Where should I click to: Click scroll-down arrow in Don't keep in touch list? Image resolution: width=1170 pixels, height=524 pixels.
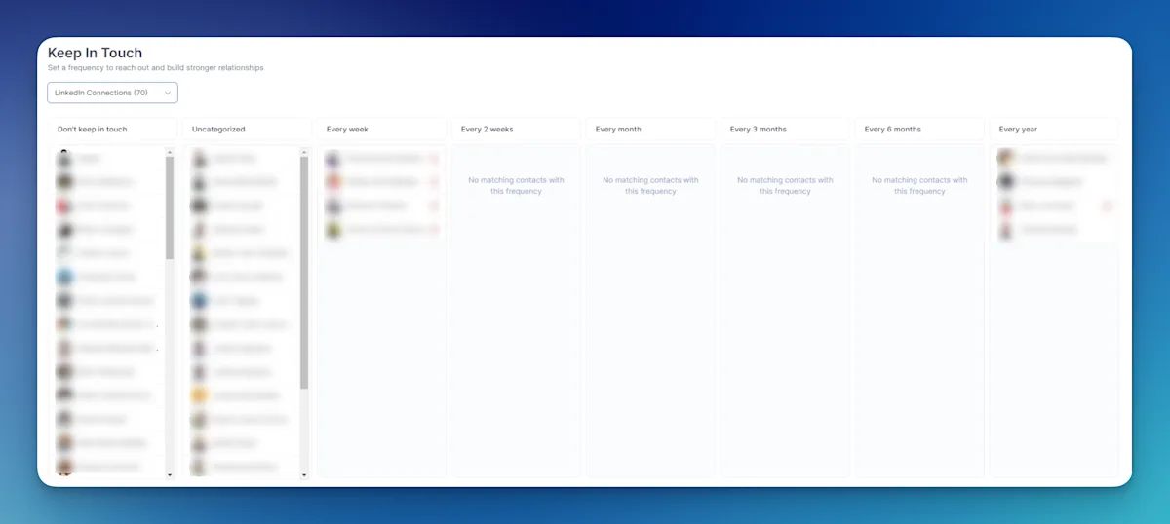coord(170,475)
